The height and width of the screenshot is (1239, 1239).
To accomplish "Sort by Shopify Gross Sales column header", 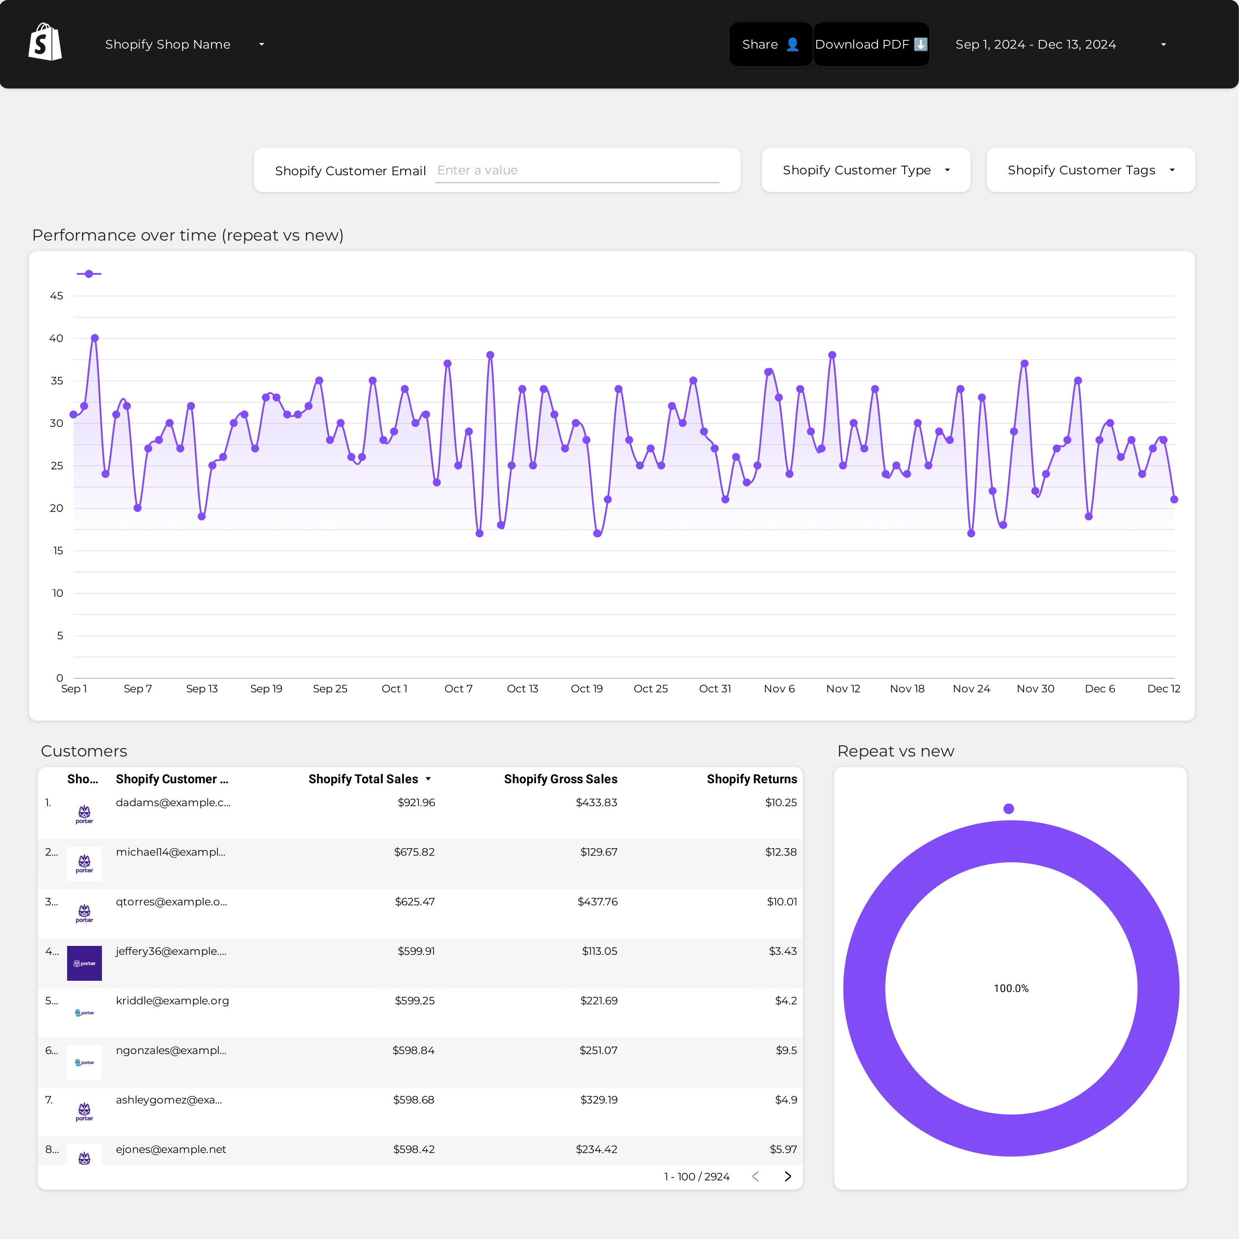I will (x=561, y=779).
